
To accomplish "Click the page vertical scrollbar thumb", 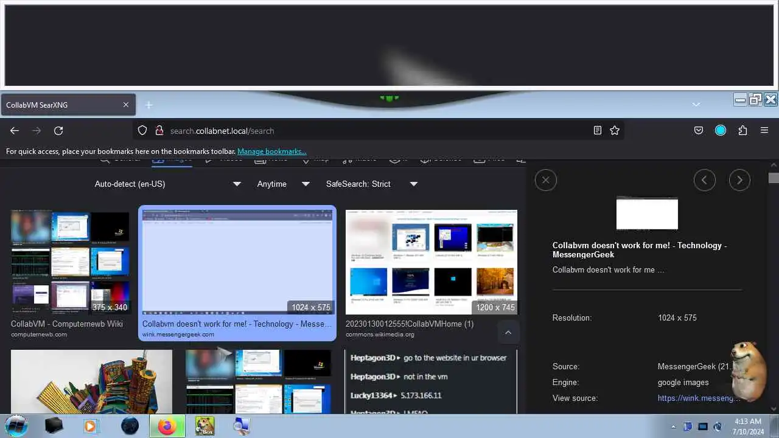I will (774, 178).
